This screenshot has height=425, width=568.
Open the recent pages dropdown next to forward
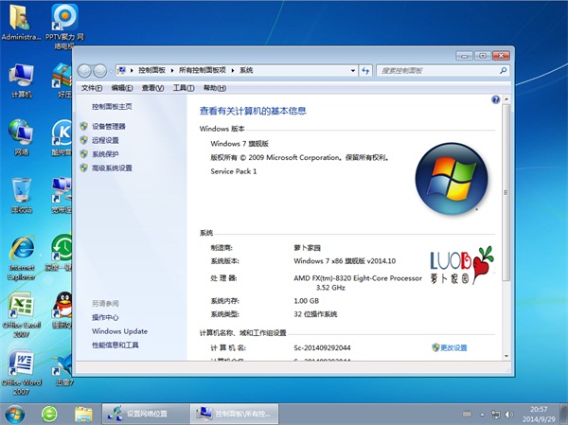click(x=111, y=71)
